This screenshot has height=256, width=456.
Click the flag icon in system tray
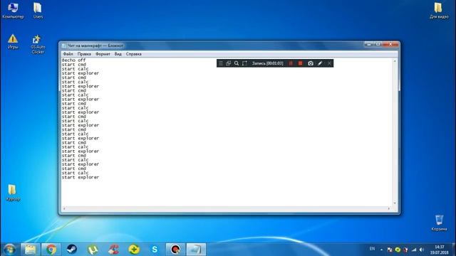(390, 250)
